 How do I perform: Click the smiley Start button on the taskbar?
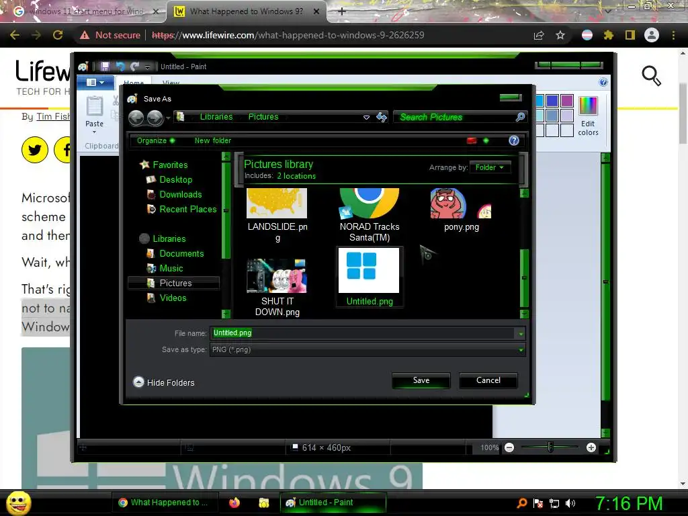tap(19, 503)
